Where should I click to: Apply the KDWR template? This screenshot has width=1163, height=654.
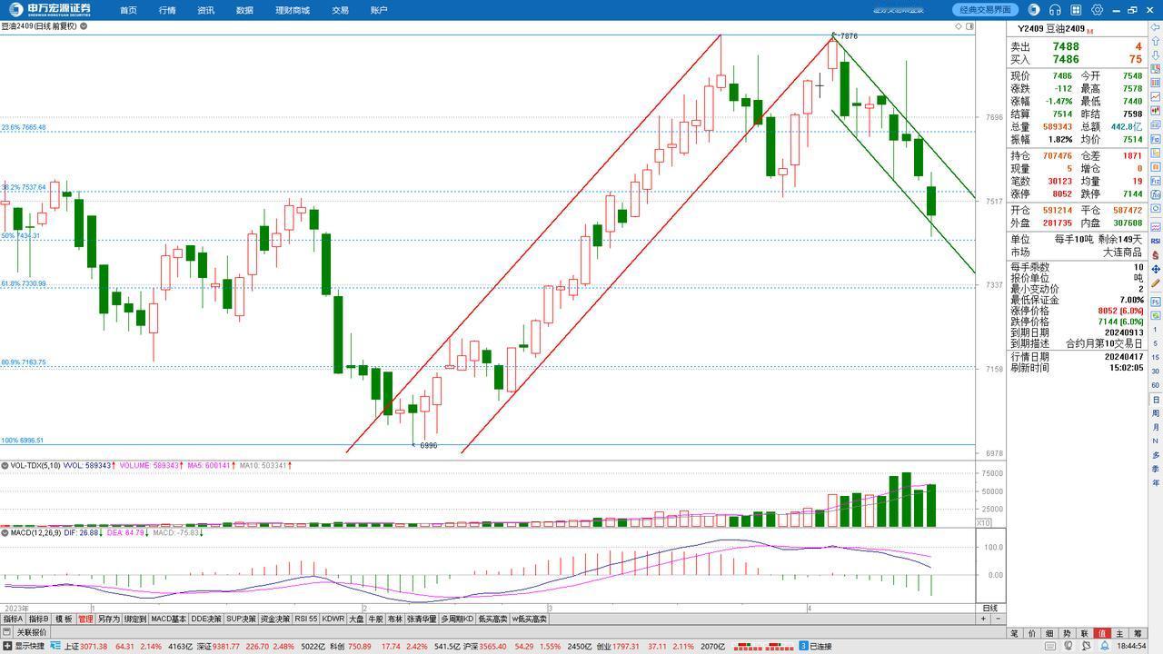333,619
